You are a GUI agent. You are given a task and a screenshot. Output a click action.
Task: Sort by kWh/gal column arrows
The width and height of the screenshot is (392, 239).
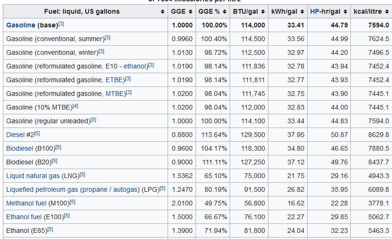point(302,11)
